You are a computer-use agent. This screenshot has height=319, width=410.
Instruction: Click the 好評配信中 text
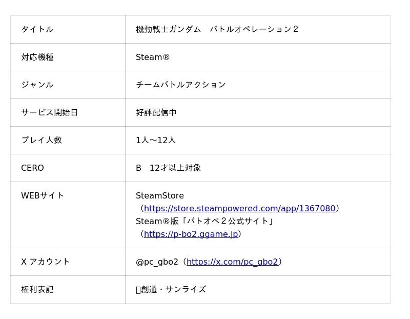156,112
